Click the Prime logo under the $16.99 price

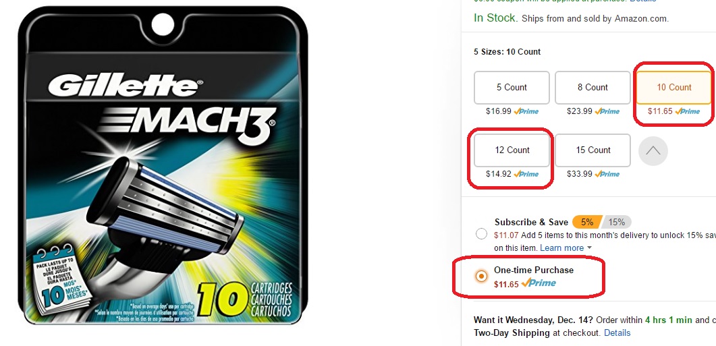[526, 111]
